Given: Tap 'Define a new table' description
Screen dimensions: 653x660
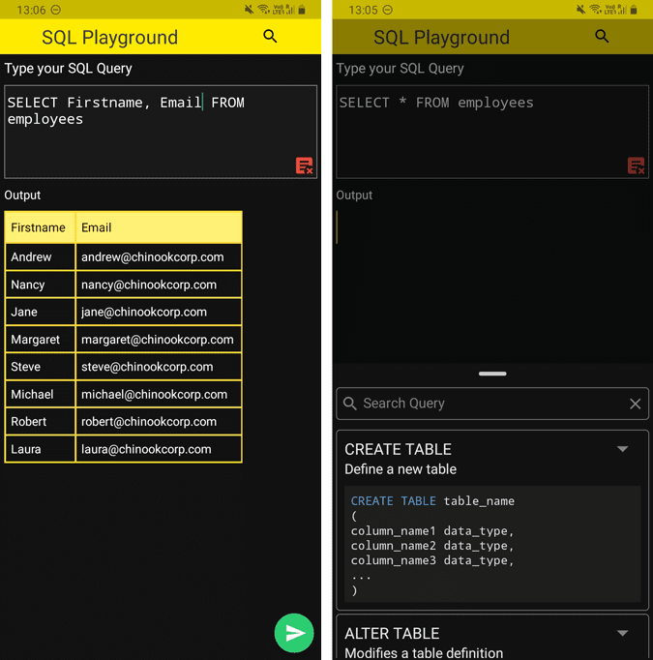Looking at the screenshot, I should [x=401, y=469].
